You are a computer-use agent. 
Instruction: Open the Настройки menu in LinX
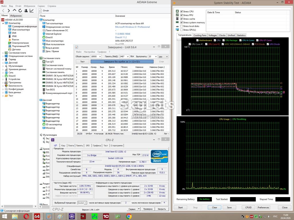(x=90, y=52)
